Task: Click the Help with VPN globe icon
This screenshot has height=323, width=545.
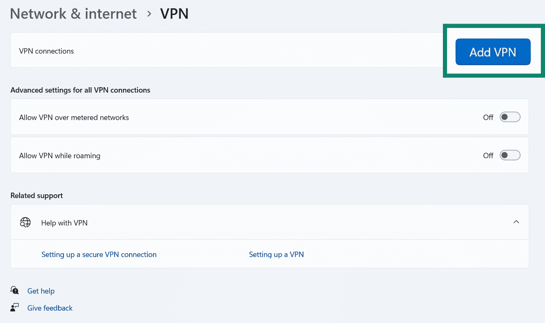Action: [x=25, y=223]
